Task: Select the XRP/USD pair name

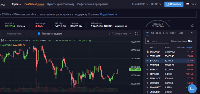Action: tap(154, 74)
